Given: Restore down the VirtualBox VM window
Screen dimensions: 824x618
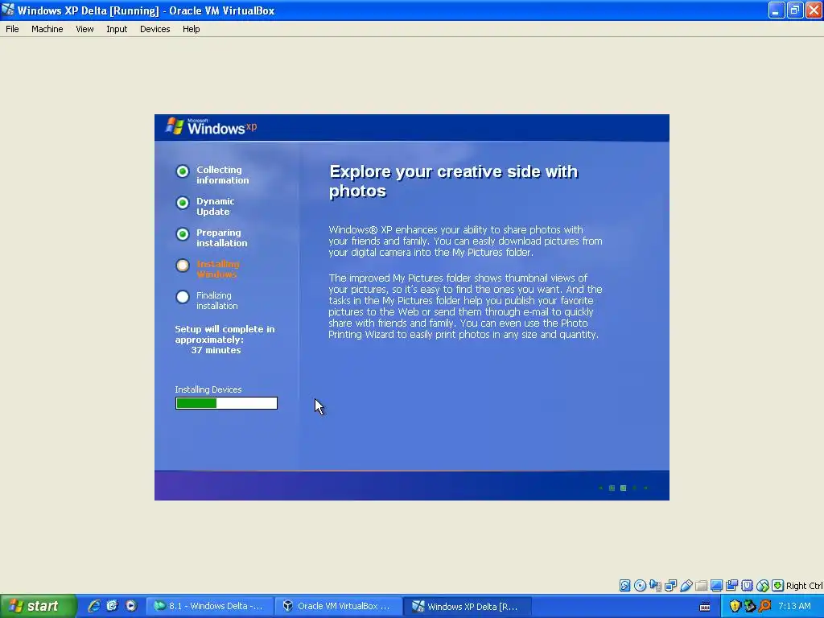Looking at the screenshot, I should (794, 10).
